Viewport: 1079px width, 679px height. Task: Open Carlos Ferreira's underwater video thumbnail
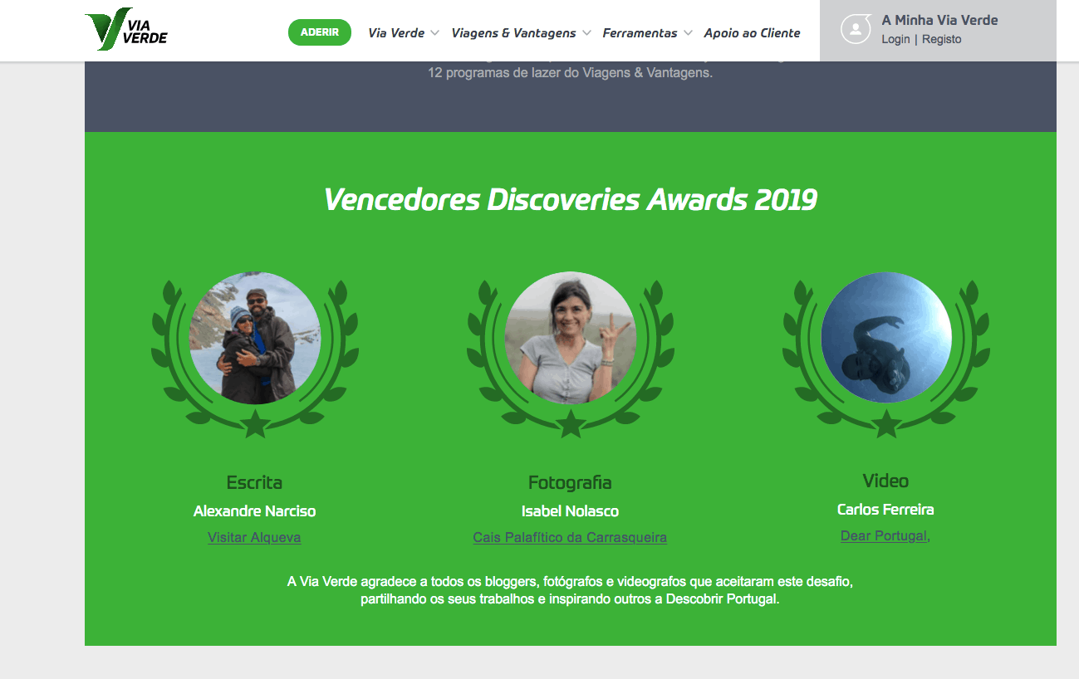(886, 338)
